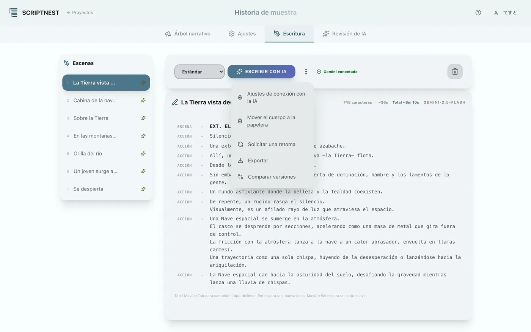Click the AI sparkle icon for Un joven surge
Viewport: 531px width, 332px height.
(x=143, y=171)
